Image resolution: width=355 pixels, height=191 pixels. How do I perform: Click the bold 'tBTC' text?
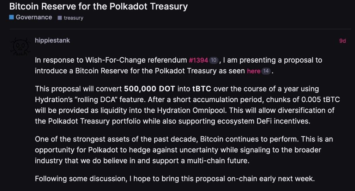coord(202,89)
